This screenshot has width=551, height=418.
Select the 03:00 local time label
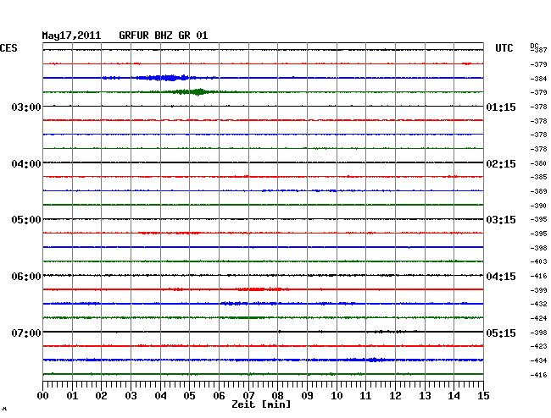pos(26,107)
